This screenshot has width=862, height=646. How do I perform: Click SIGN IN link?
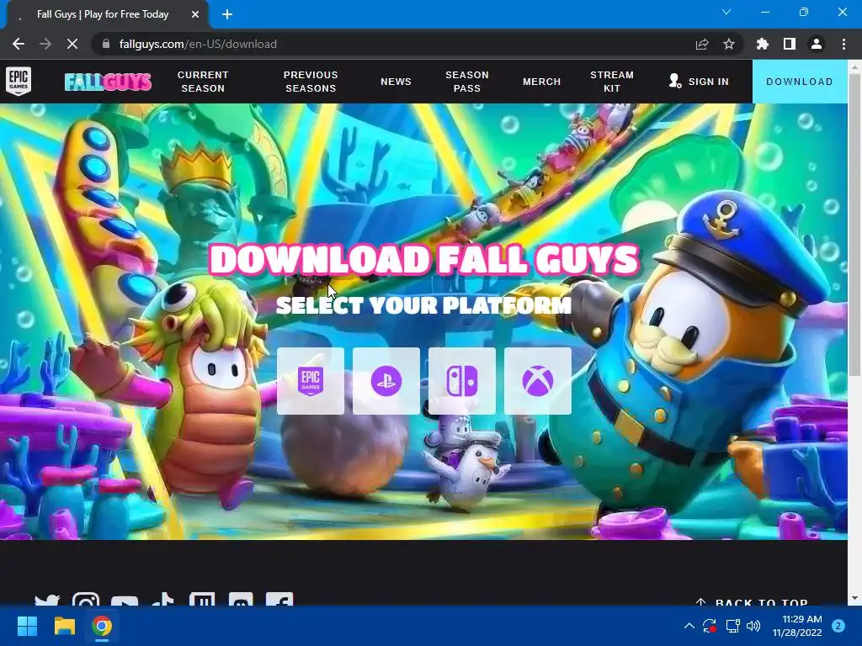point(699,82)
